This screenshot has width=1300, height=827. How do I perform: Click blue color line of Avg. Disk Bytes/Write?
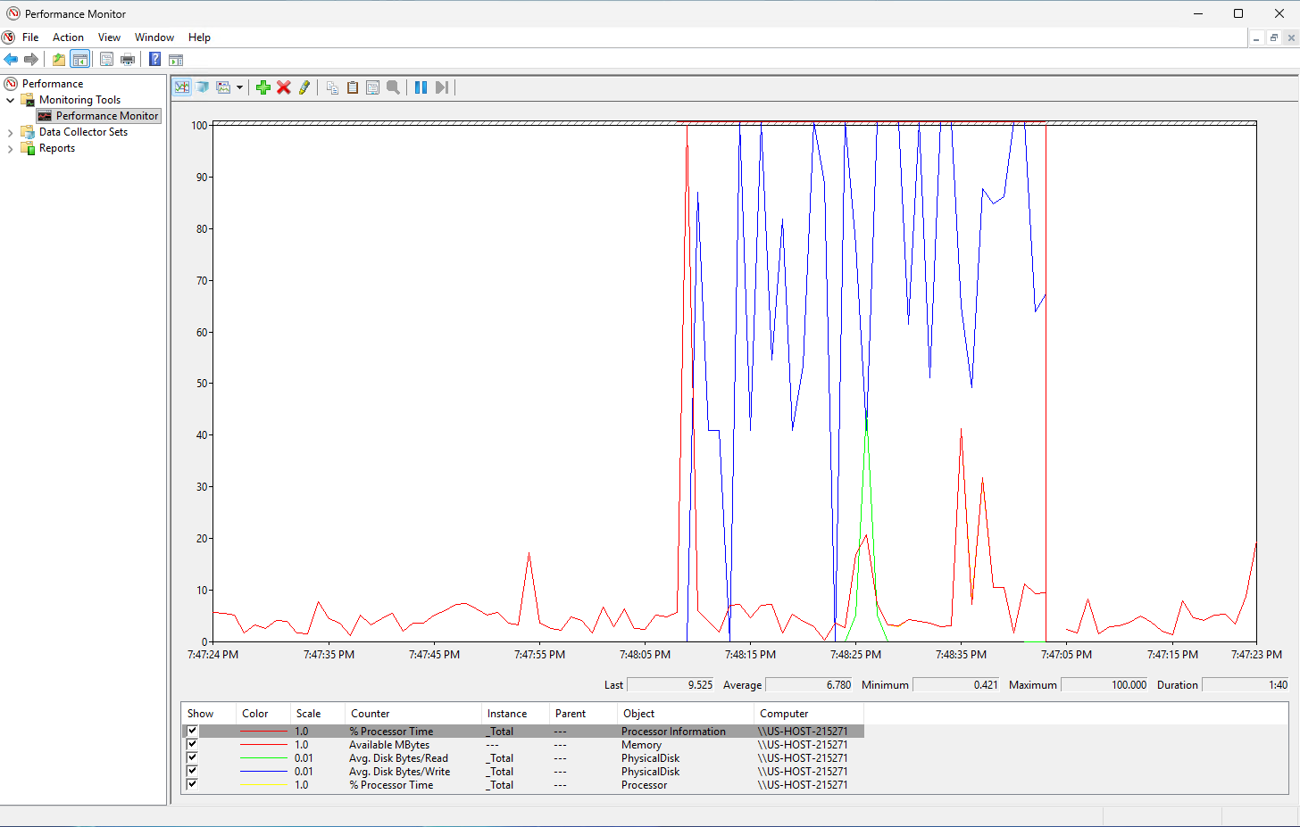[x=263, y=772]
